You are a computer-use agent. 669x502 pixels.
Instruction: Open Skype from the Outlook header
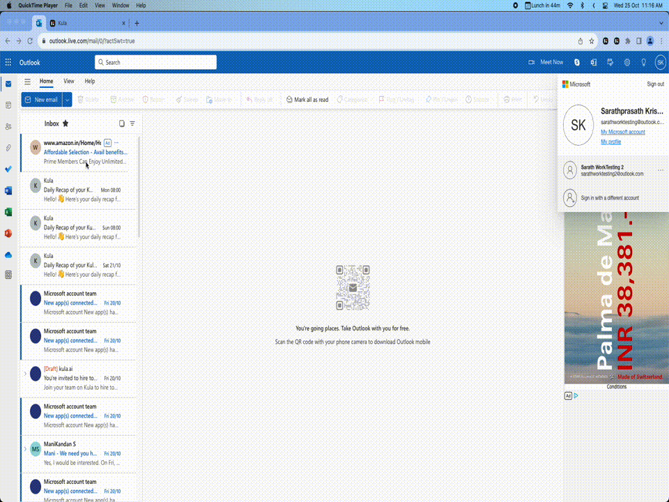(x=577, y=62)
